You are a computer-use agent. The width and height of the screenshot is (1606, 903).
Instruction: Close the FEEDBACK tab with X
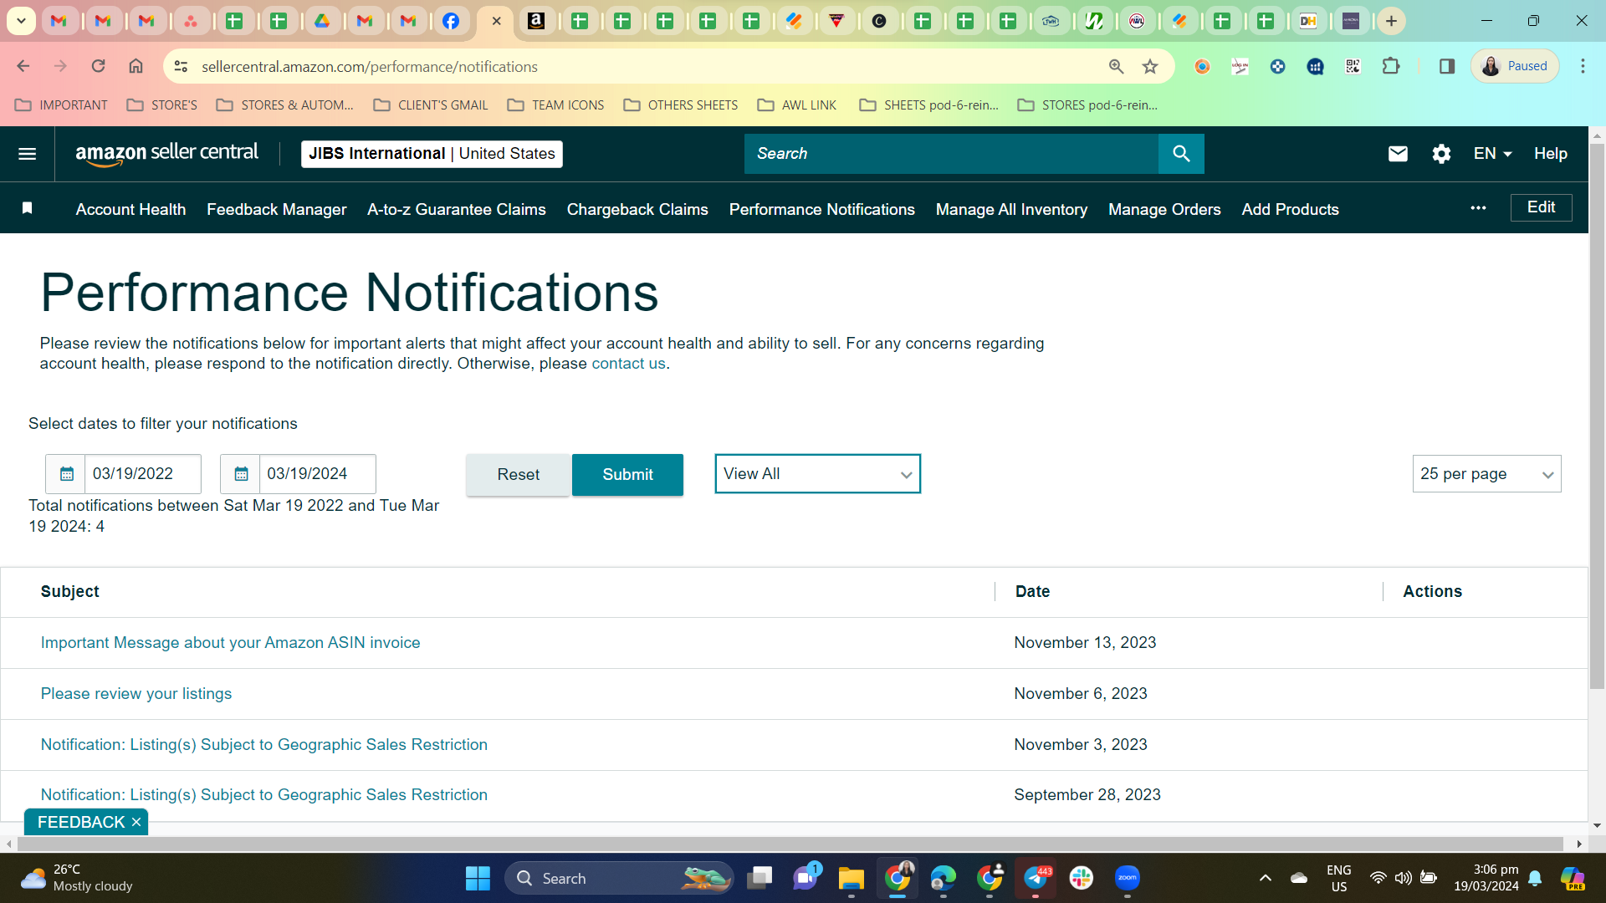(136, 823)
